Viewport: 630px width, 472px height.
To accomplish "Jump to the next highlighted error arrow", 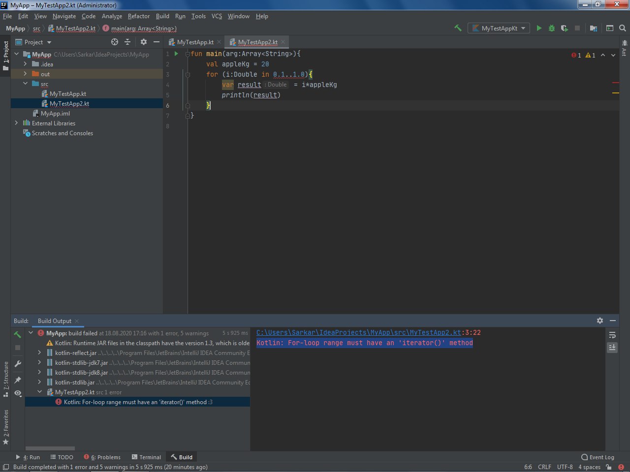I will click(x=613, y=55).
